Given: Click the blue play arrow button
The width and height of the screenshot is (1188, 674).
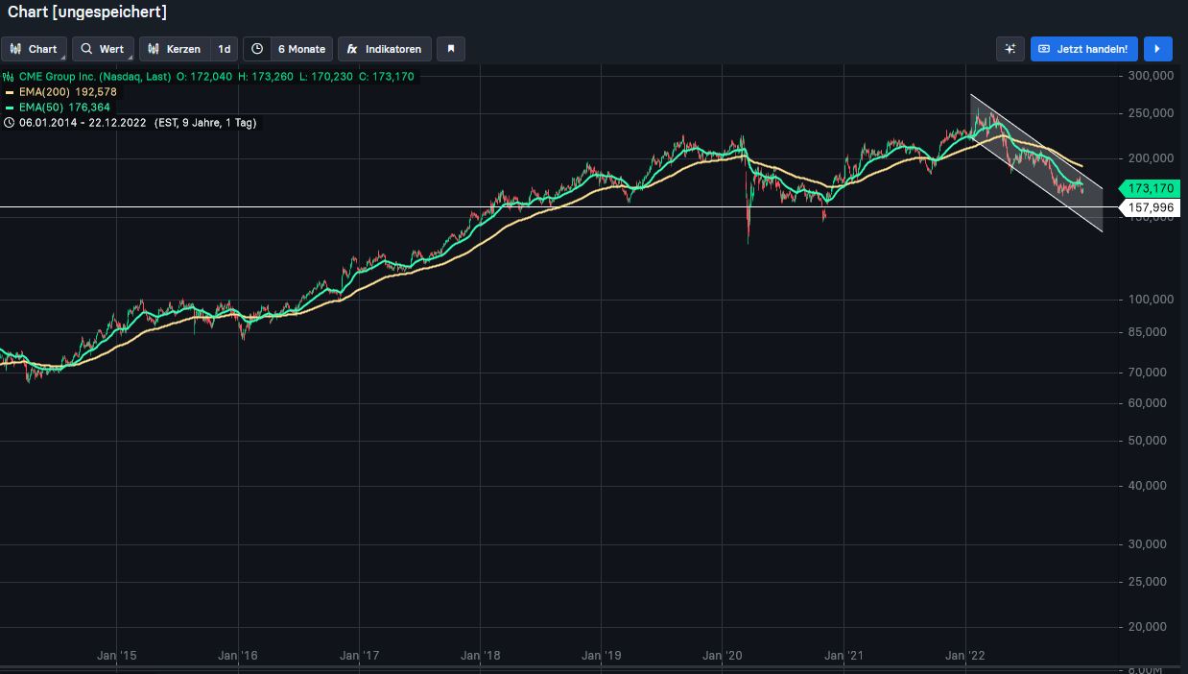Looking at the screenshot, I should [1157, 49].
